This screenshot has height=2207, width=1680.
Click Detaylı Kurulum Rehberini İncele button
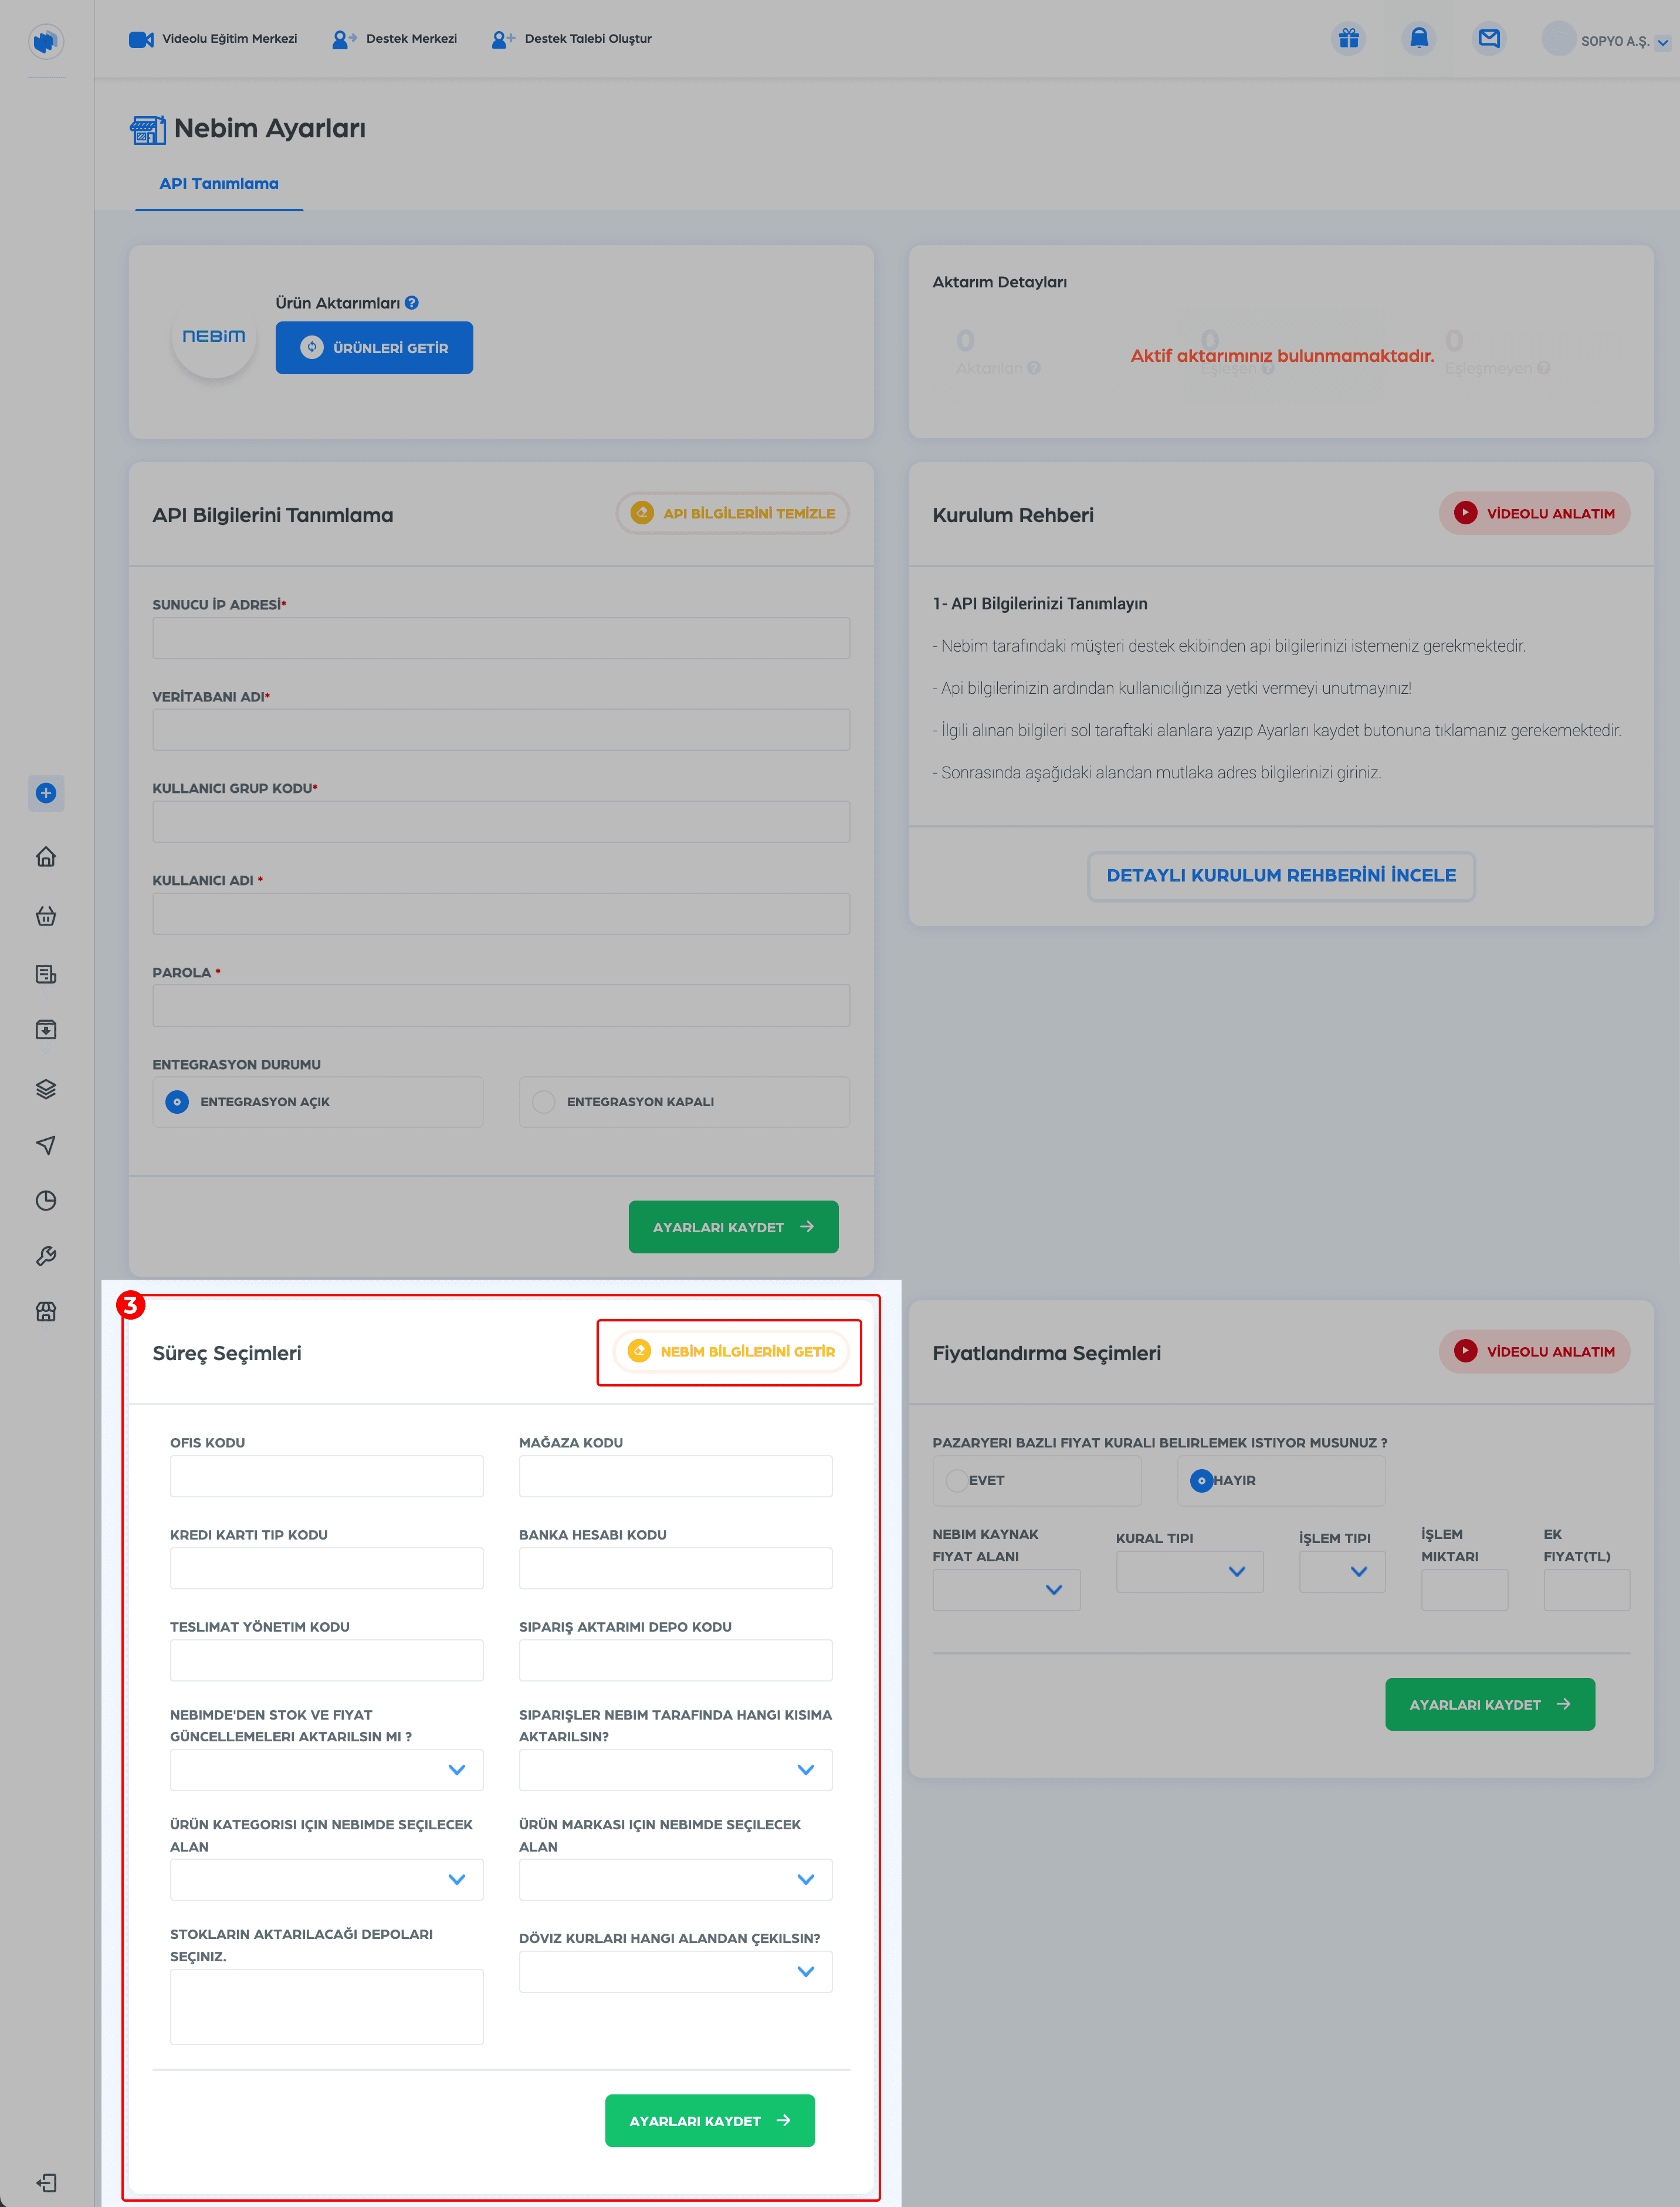1281,876
